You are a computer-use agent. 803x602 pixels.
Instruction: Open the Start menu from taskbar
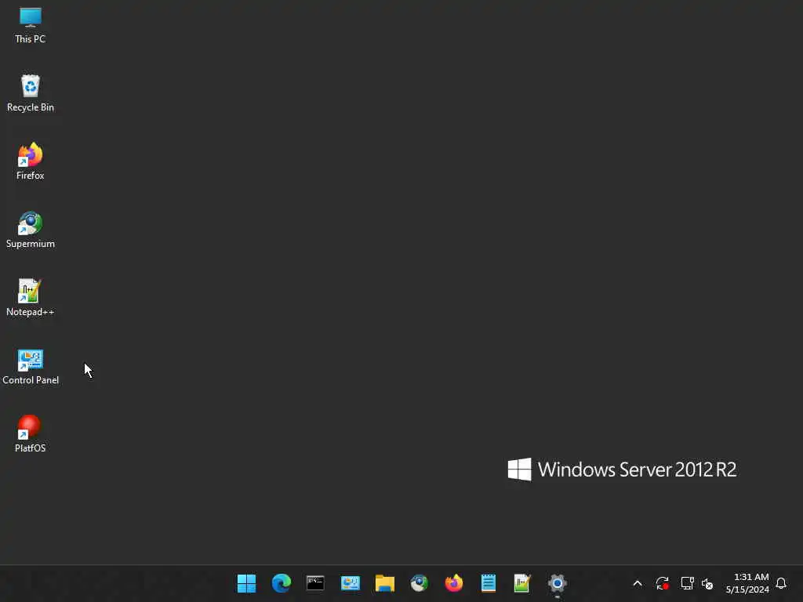(247, 583)
